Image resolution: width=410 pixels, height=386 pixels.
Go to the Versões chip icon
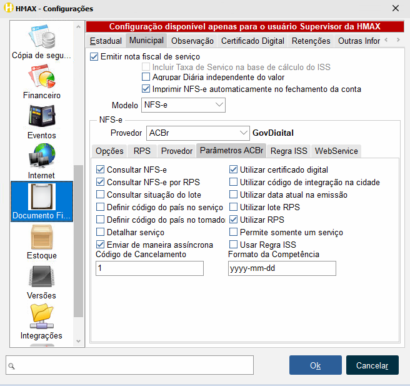[x=42, y=278]
